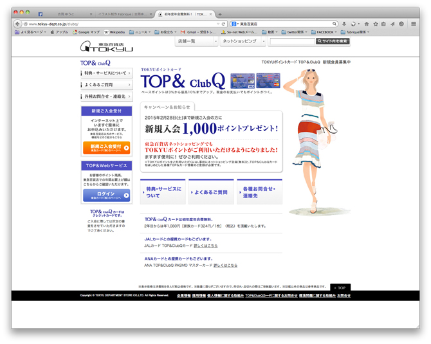Viewport: 431px width, 344px height.
Task: Open the Gmail bookmark
Action: 198,32
